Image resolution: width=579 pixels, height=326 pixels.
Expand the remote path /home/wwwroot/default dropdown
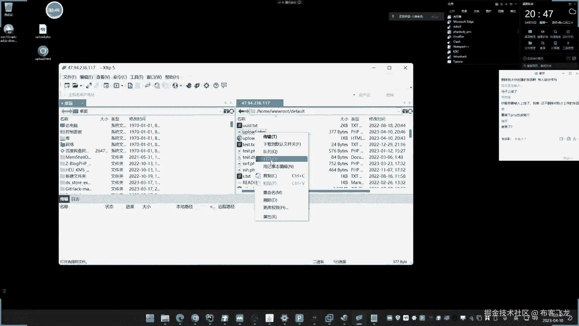398,111
